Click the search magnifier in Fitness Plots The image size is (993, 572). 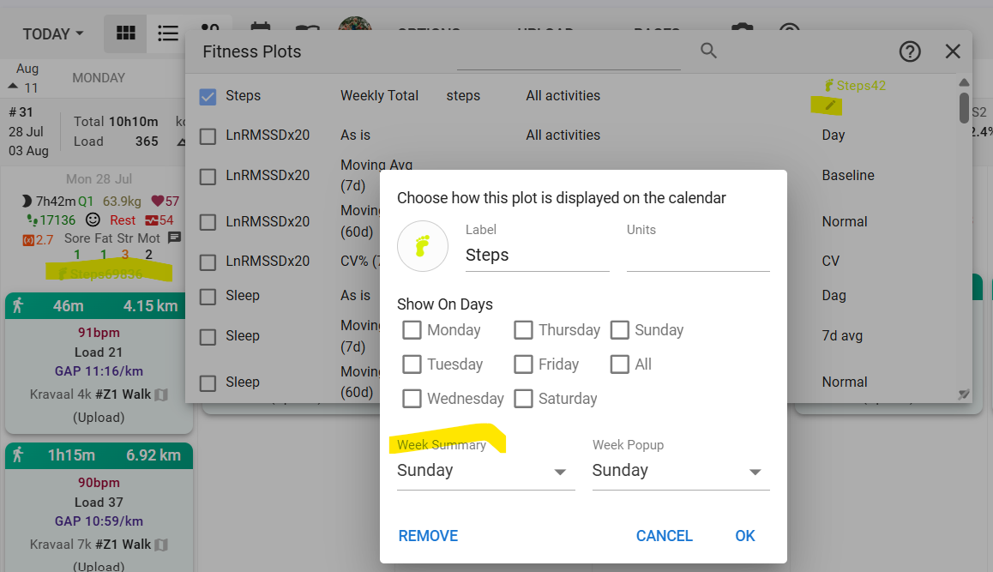(708, 51)
